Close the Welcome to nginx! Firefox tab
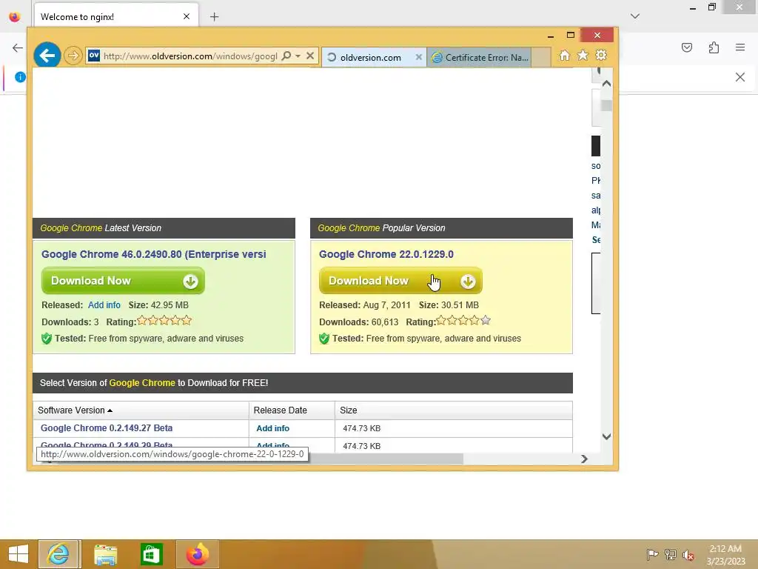 pyautogui.click(x=187, y=17)
